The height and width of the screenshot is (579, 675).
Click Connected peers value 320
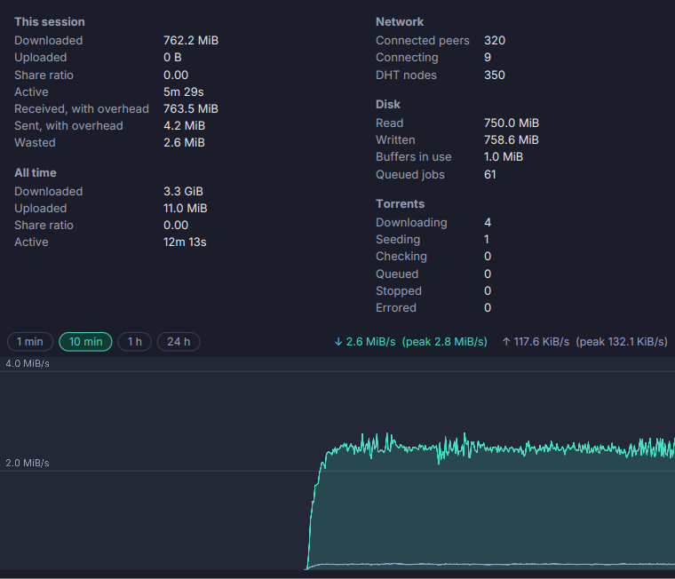tap(495, 41)
